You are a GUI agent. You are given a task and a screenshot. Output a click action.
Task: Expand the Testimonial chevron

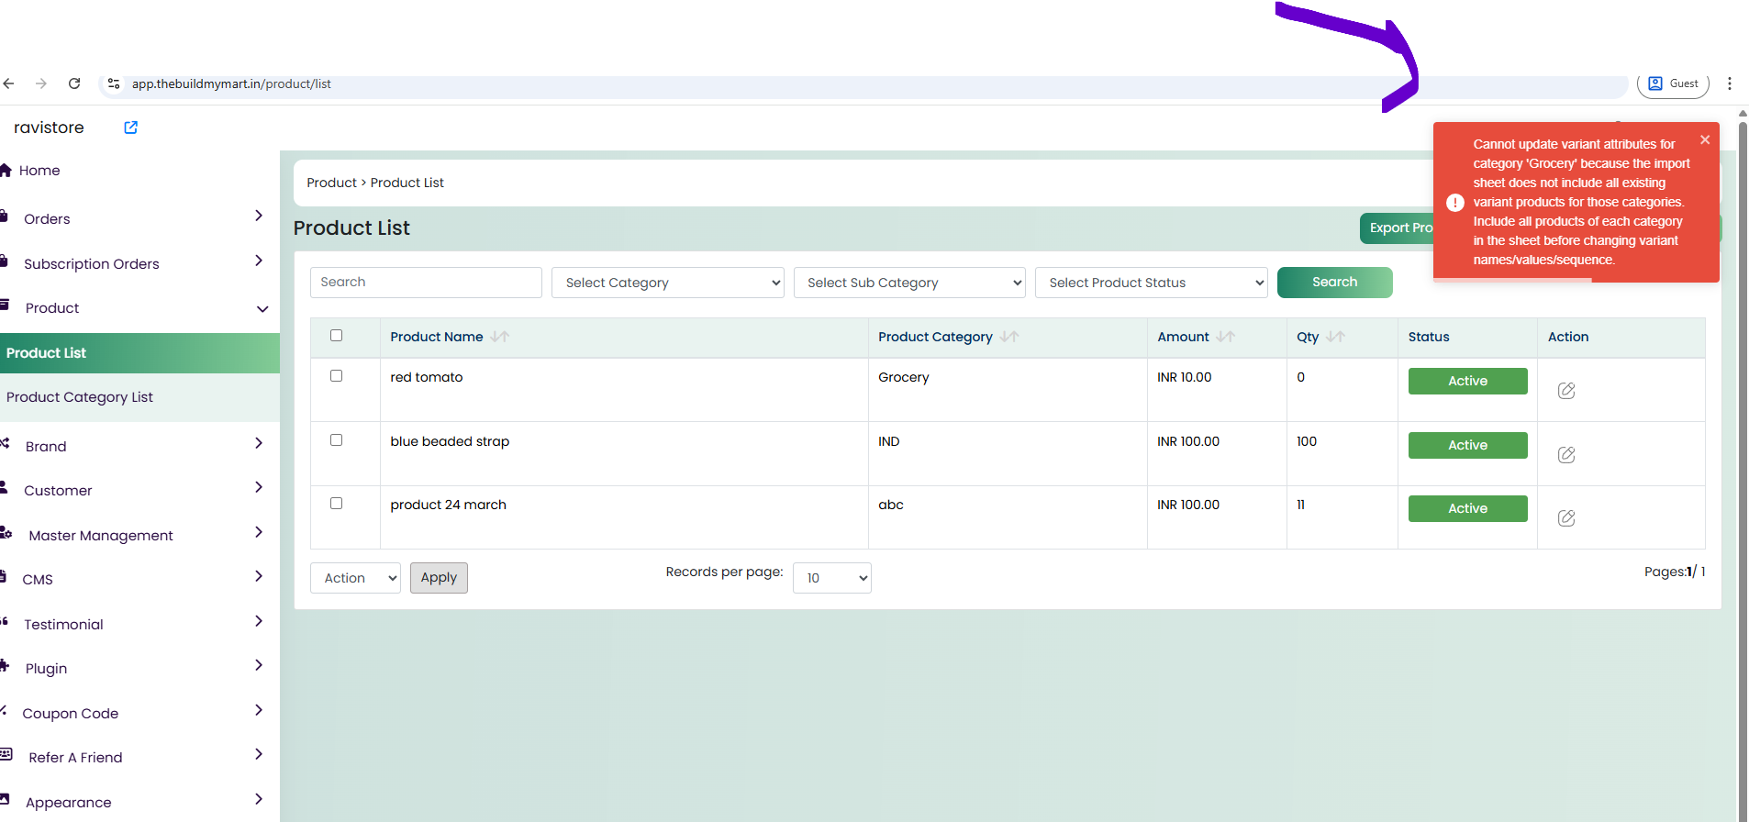click(x=259, y=621)
